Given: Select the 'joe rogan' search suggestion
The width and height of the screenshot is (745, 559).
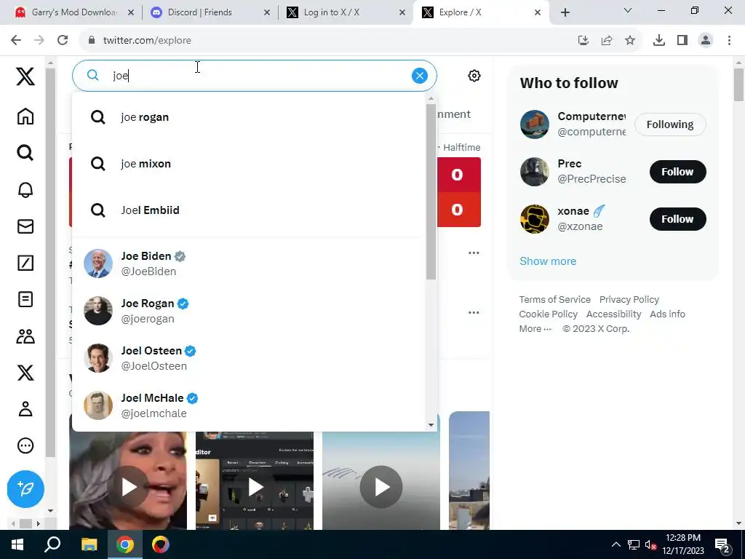Looking at the screenshot, I should [x=248, y=117].
